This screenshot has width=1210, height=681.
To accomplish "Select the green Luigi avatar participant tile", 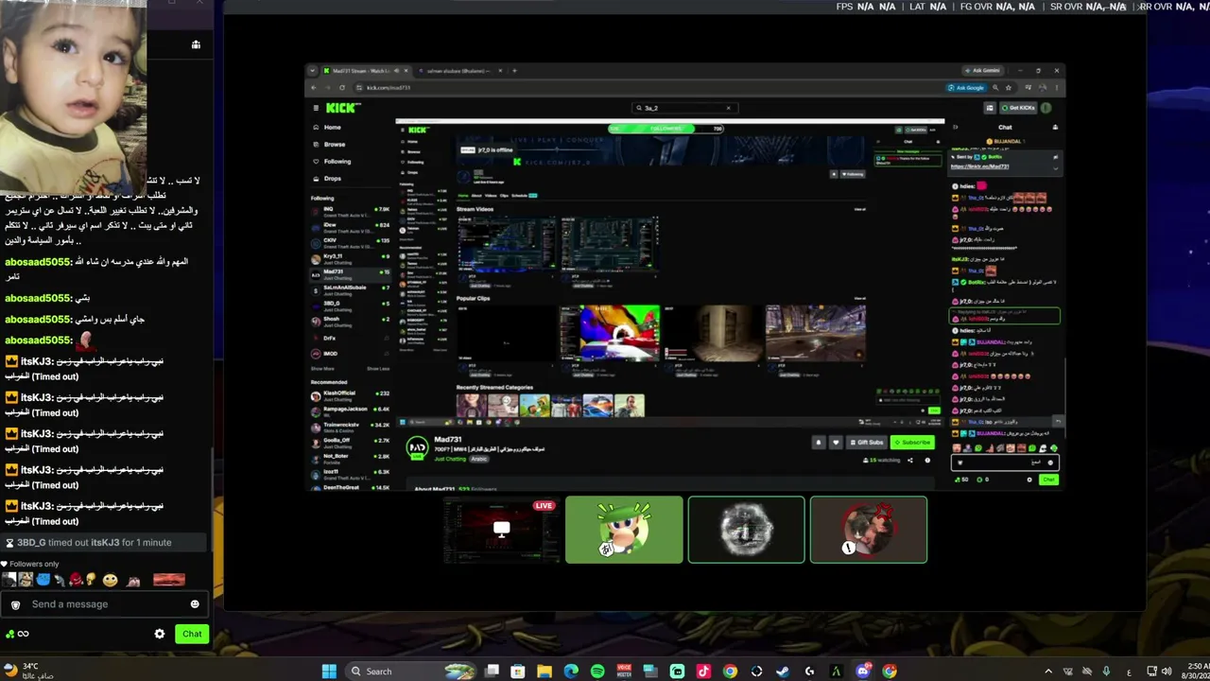I will 624,530.
